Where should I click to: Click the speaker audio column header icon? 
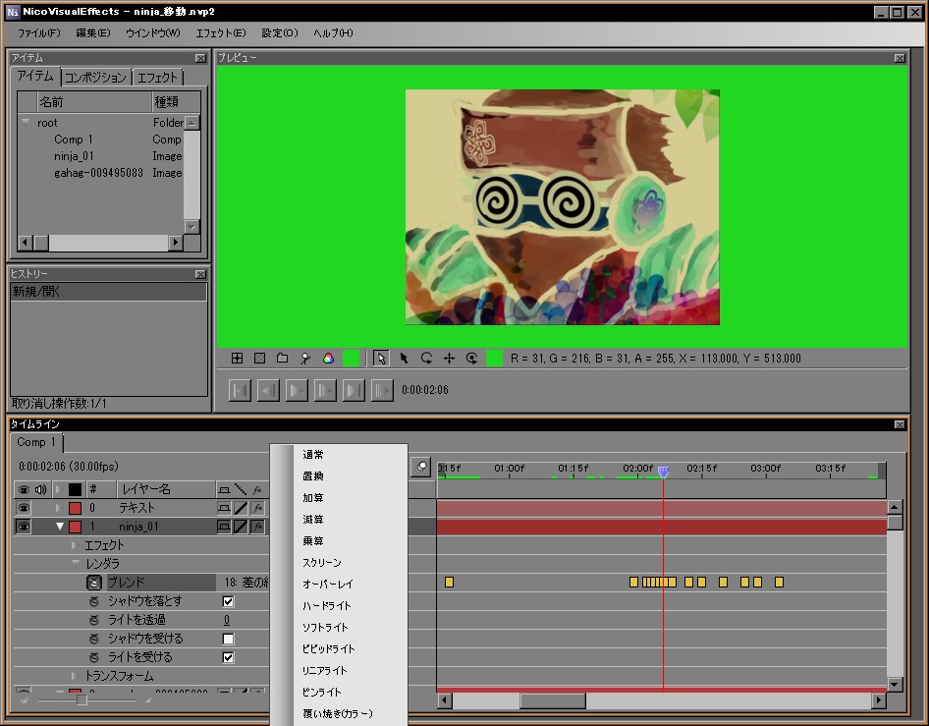(x=40, y=489)
